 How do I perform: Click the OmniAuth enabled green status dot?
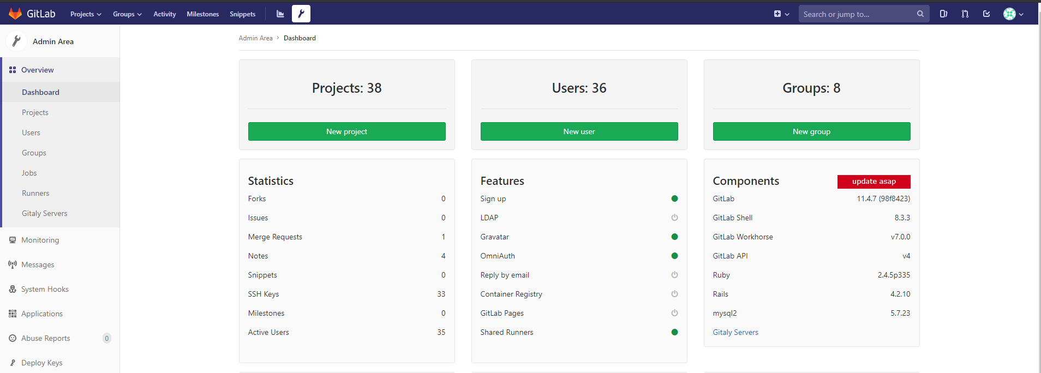[x=674, y=256]
